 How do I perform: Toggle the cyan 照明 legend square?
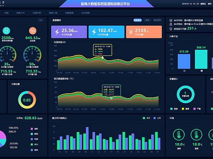point(32,134)
